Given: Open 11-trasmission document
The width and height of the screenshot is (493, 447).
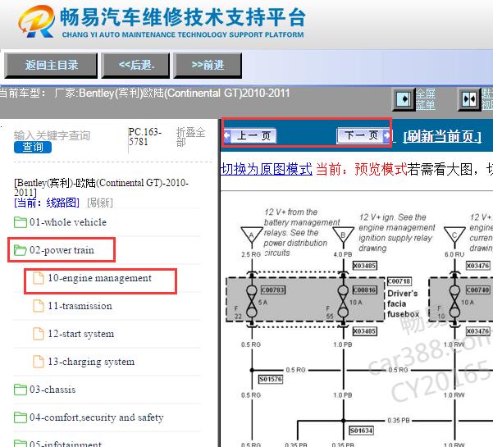Looking at the screenshot, I should (x=80, y=306).
